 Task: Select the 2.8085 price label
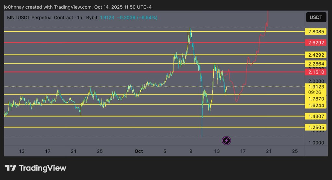coord(315,32)
